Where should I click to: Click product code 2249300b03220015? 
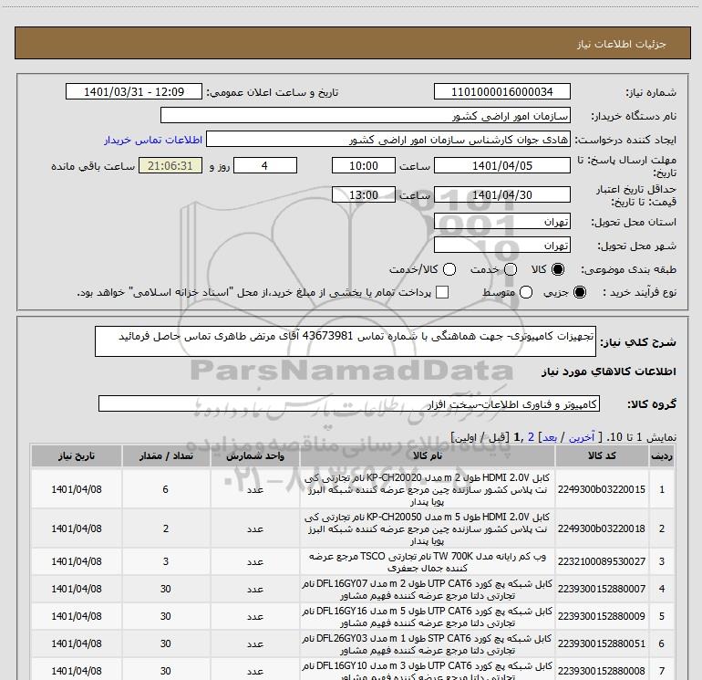(602, 489)
